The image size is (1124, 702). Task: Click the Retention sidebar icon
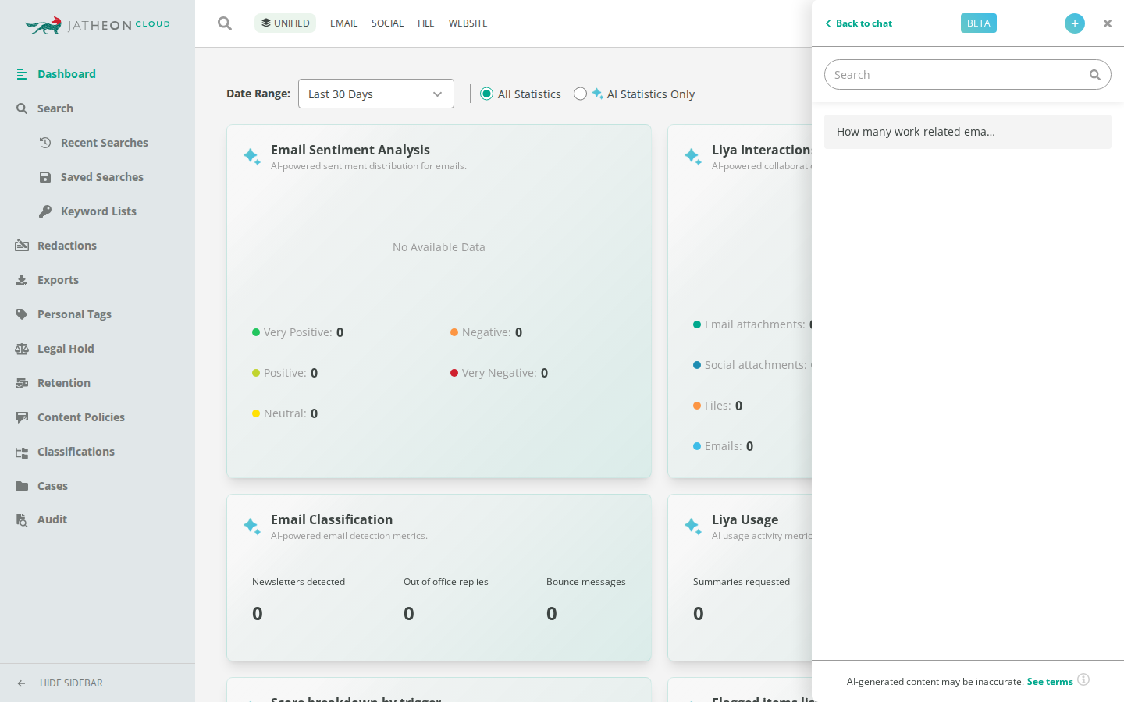pos(22,383)
